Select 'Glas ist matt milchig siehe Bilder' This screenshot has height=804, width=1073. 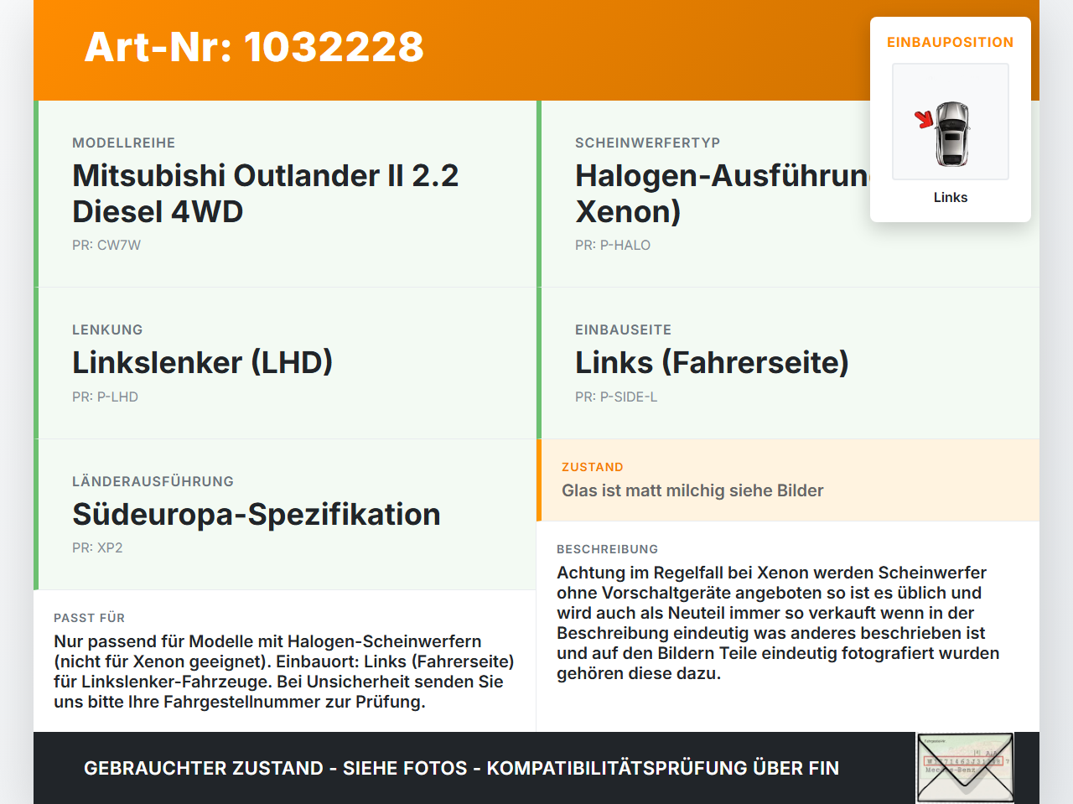click(692, 490)
